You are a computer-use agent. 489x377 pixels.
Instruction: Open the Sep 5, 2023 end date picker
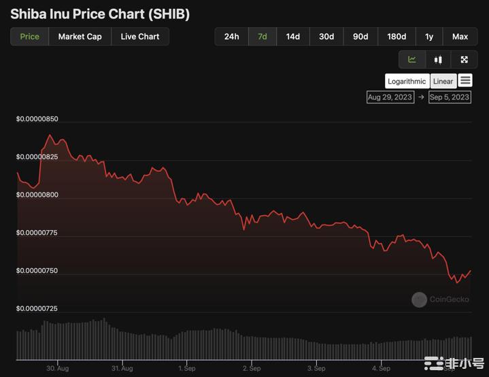click(450, 97)
